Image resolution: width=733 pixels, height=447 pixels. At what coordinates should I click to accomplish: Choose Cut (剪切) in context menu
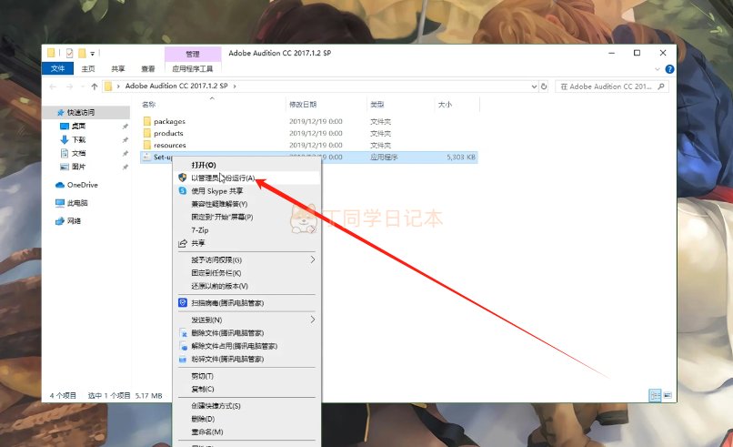[x=202, y=376]
